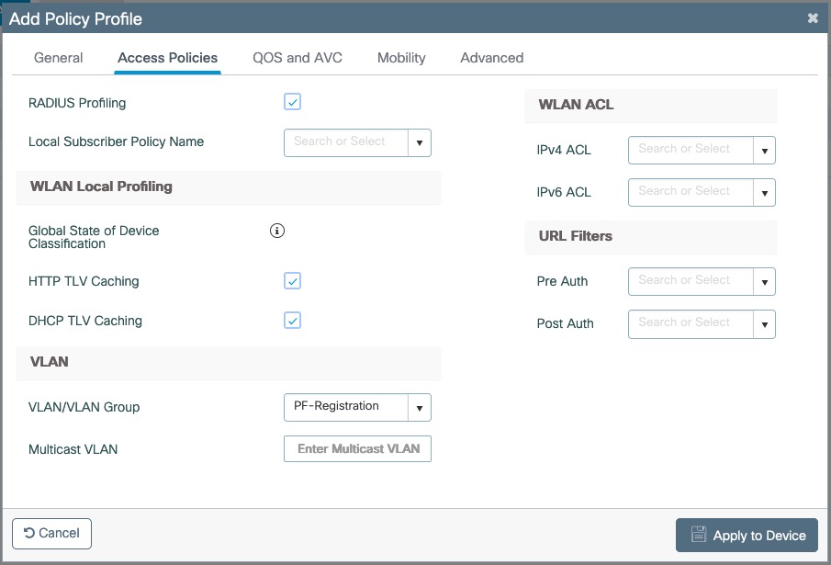Go to the Advanced tab

point(491,57)
